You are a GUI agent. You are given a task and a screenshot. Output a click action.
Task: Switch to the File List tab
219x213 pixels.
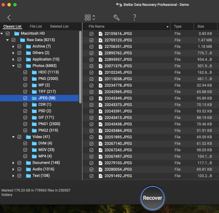coord(36,26)
